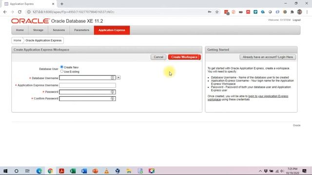Open the saved password key icon
The height and width of the screenshot is (175, 312).
pyautogui.click(x=210, y=12)
